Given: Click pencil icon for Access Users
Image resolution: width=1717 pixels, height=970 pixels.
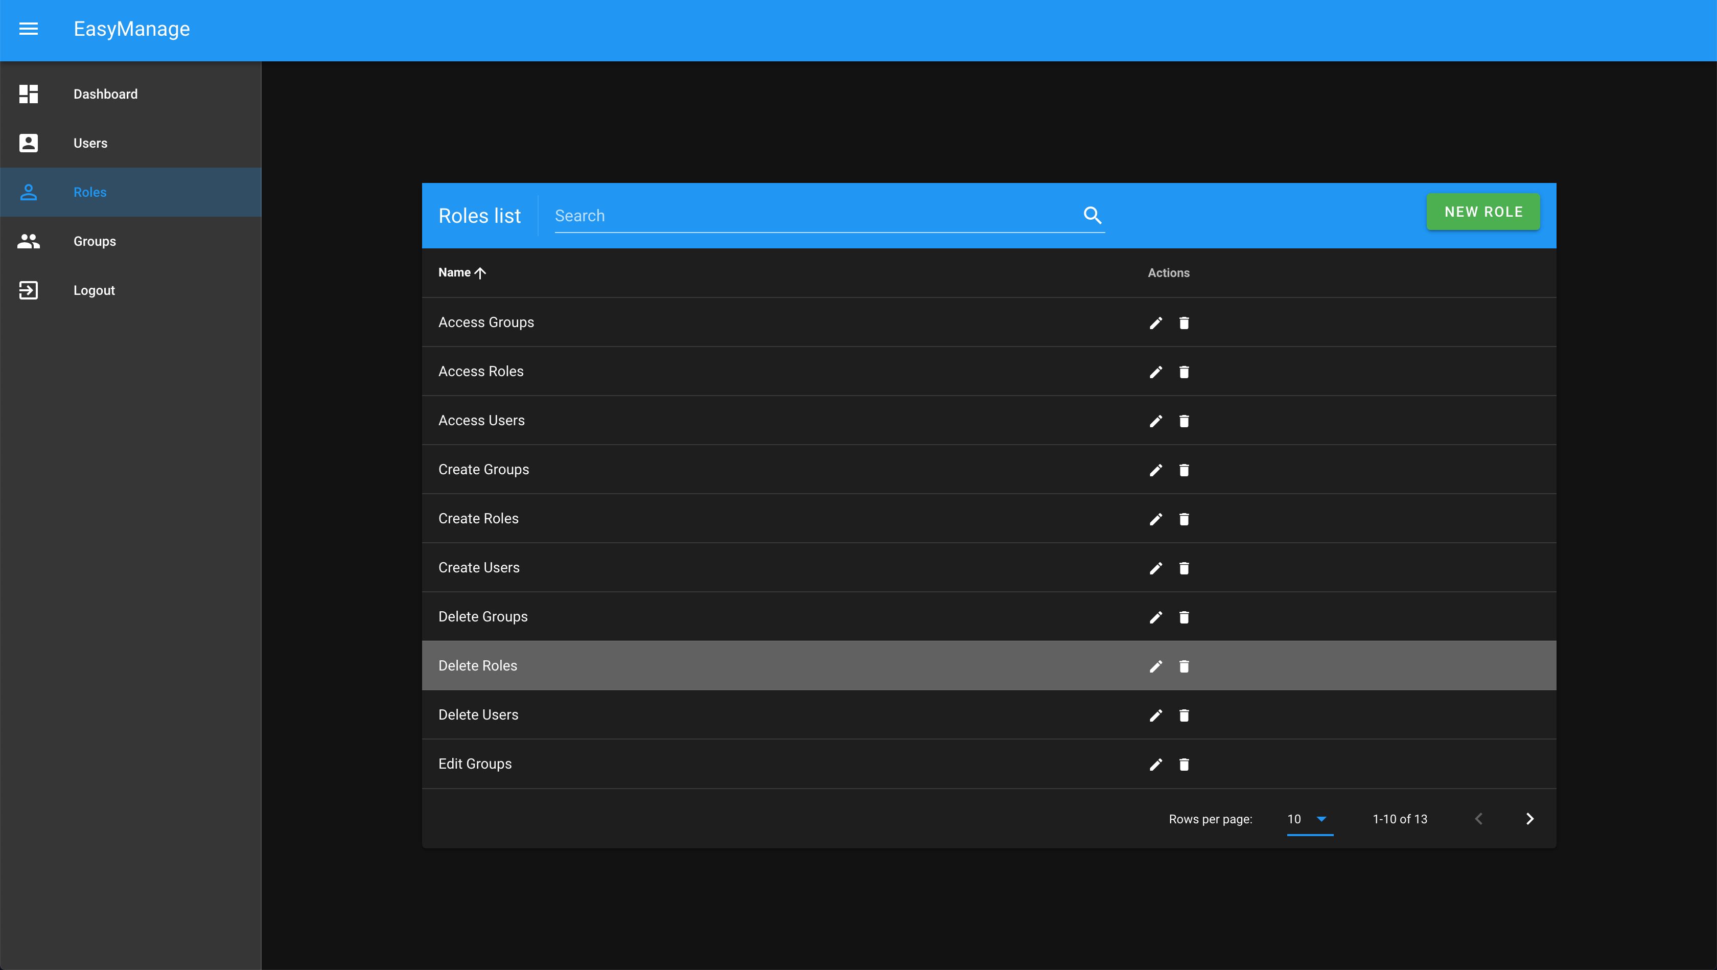Looking at the screenshot, I should tap(1156, 421).
